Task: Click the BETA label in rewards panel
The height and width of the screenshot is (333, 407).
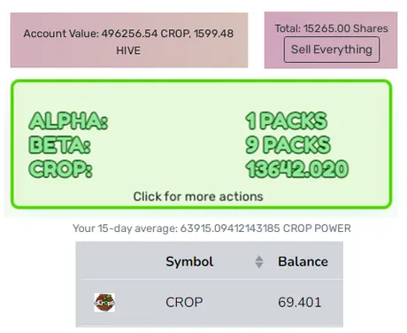Action: pyautogui.click(x=59, y=145)
